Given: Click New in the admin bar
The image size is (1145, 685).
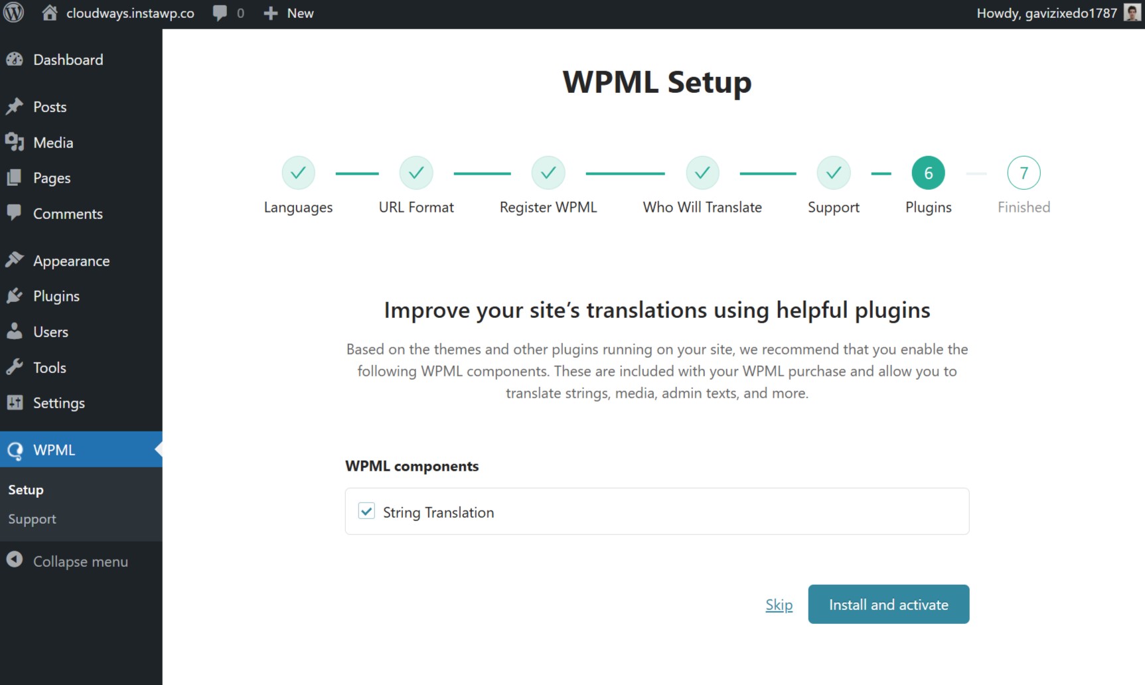Looking at the screenshot, I should click(300, 13).
